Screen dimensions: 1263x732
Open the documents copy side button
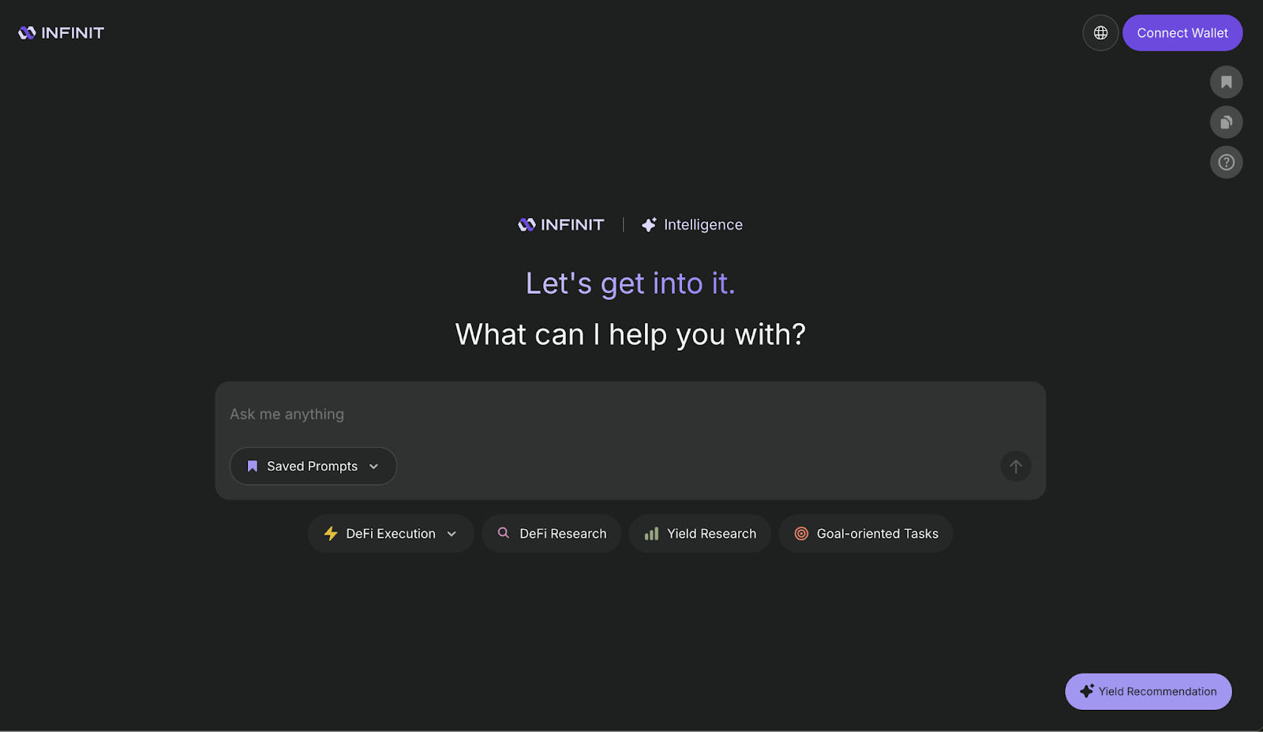(x=1226, y=122)
